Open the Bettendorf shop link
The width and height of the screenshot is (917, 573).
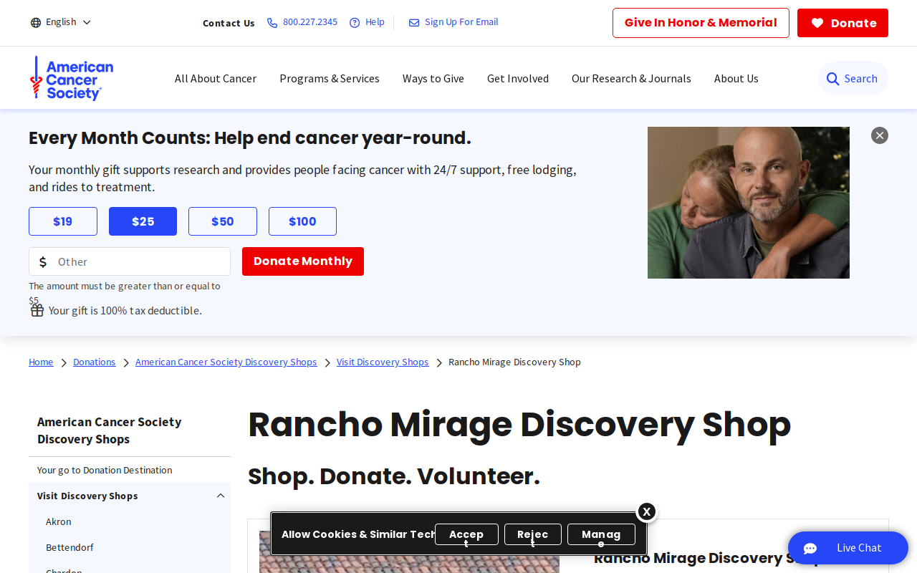(x=69, y=547)
